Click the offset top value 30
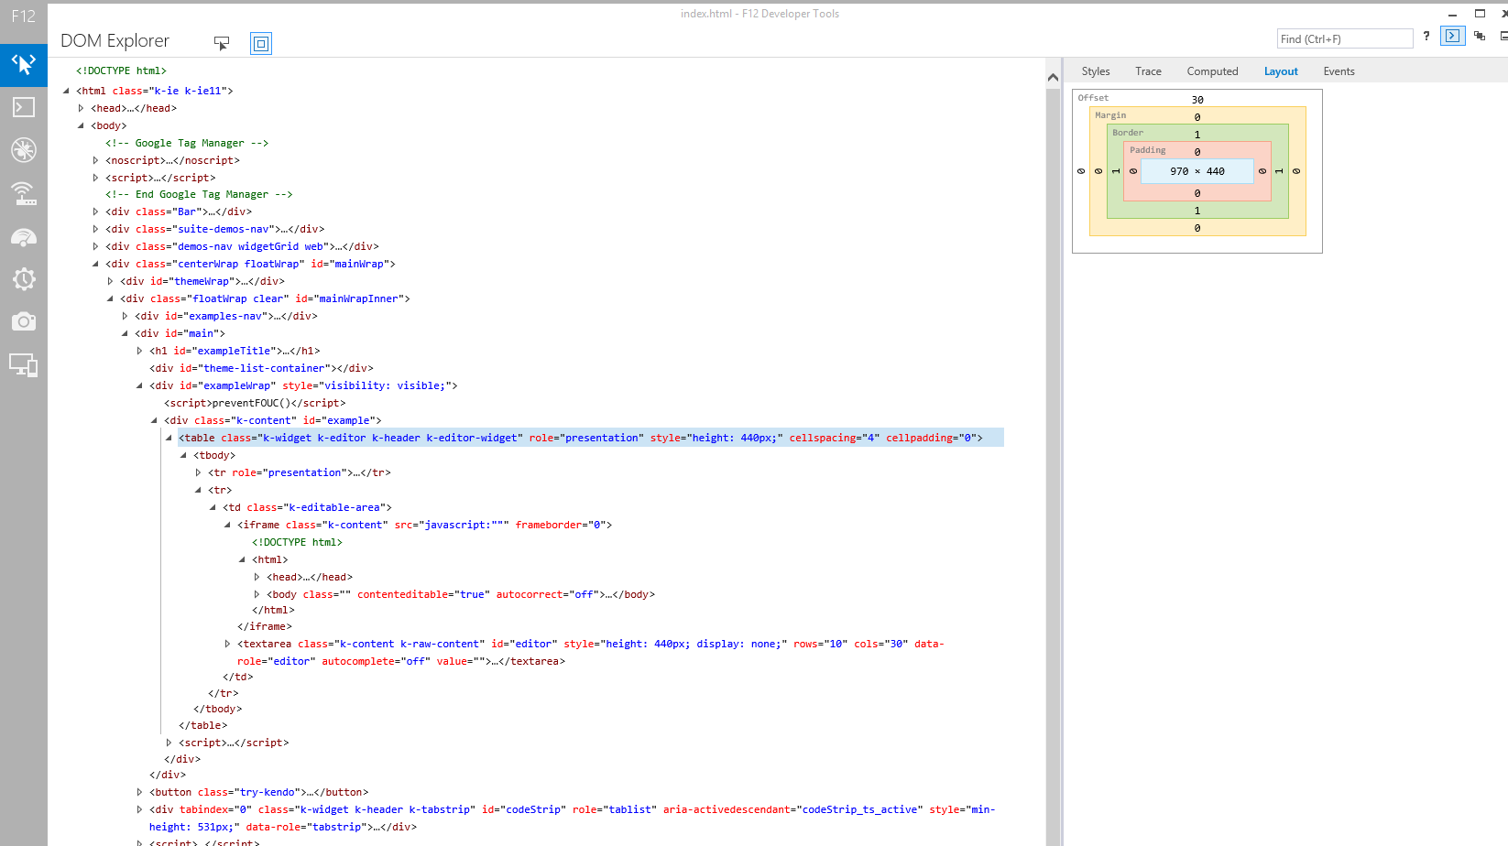This screenshot has width=1508, height=846. point(1197,100)
